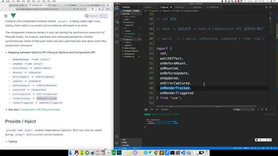Viewport: 278px width, 156px height.
Task: Select the Composition API browser tab
Action: pos(37,5)
